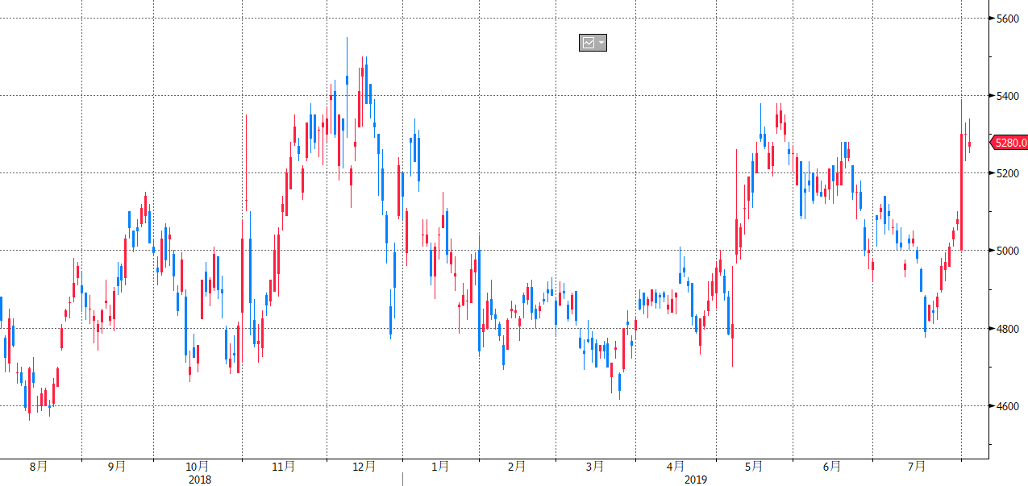Click the 2018 year label

(x=199, y=480)
